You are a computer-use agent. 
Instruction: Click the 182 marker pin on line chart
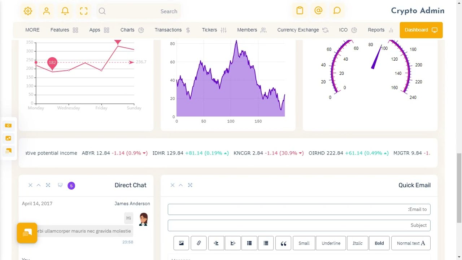click(52, 63)
